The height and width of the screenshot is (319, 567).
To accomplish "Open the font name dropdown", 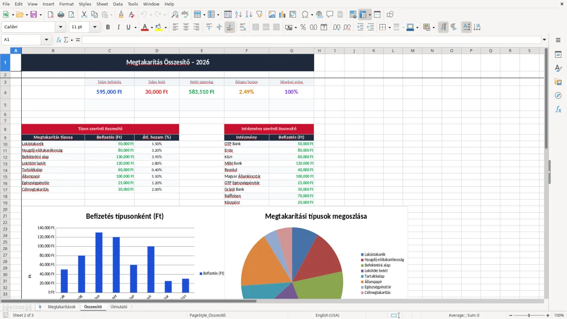I will pos(60,27).
